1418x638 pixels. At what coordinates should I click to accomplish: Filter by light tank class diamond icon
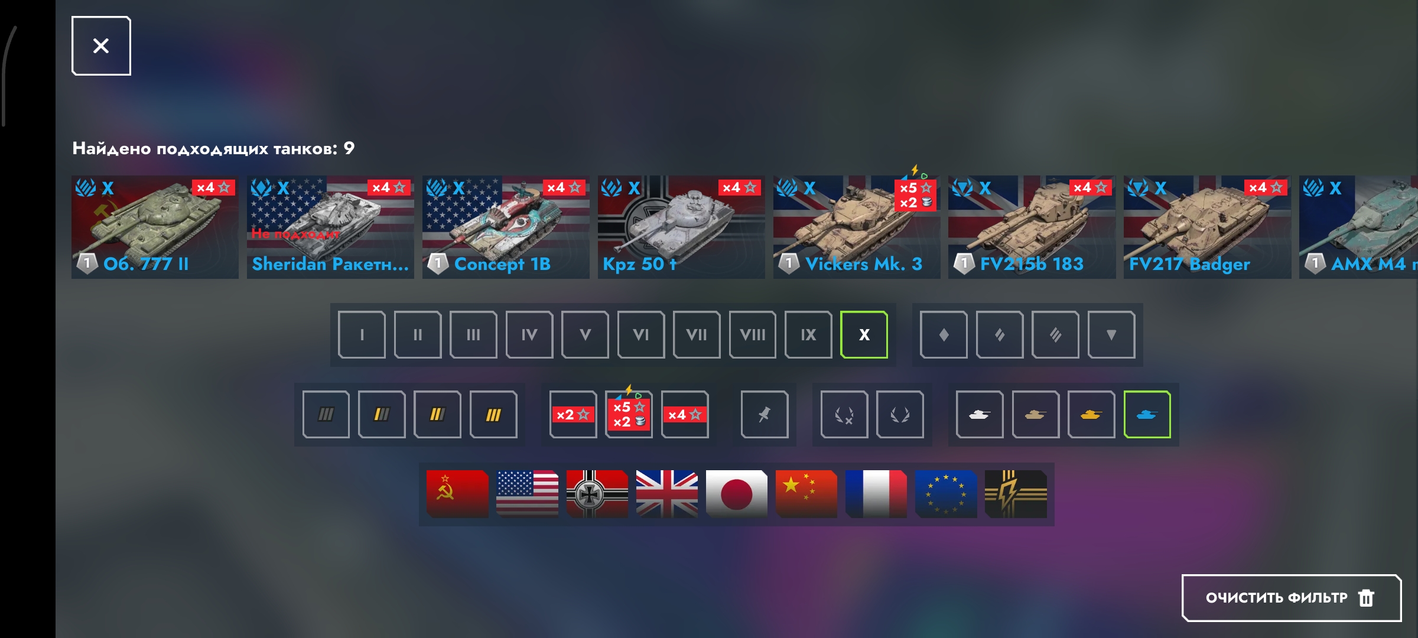[x=944, y=334]
